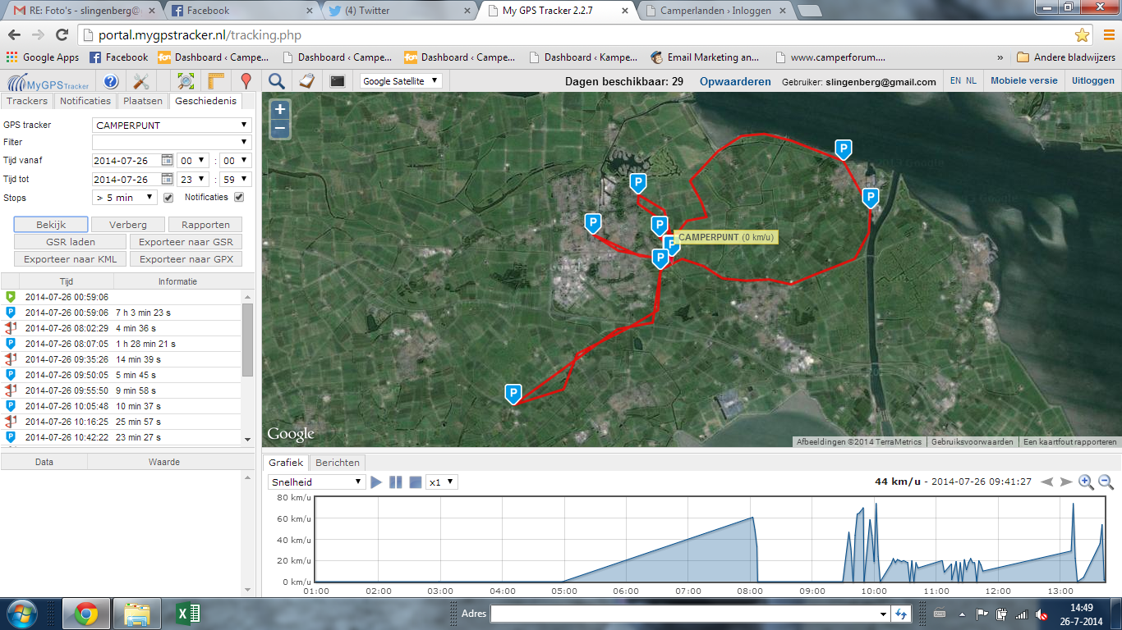
Task: Expand the GPS tracker dropdown showing CAMPERPUNT
Action: [x=172, y=126]
